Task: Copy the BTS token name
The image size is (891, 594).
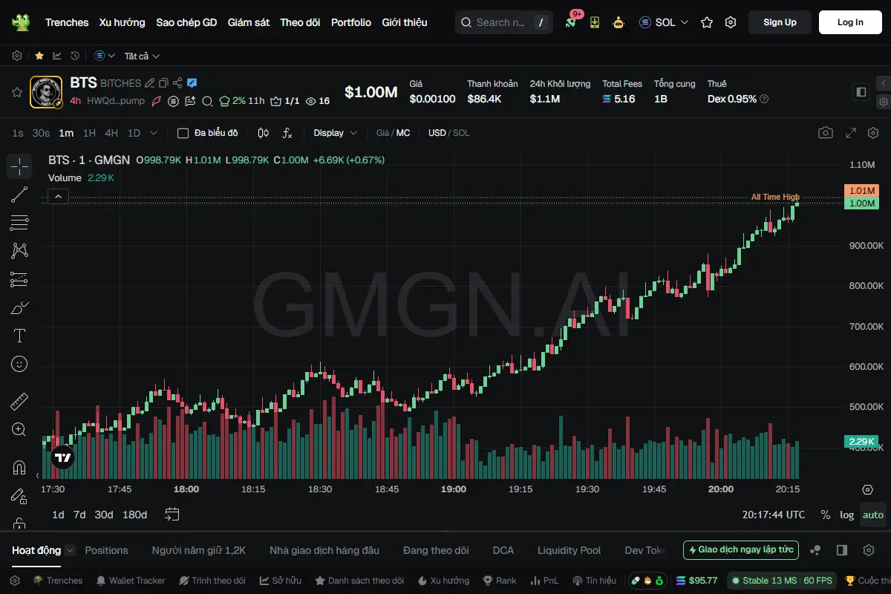Action: click(163, 83)
